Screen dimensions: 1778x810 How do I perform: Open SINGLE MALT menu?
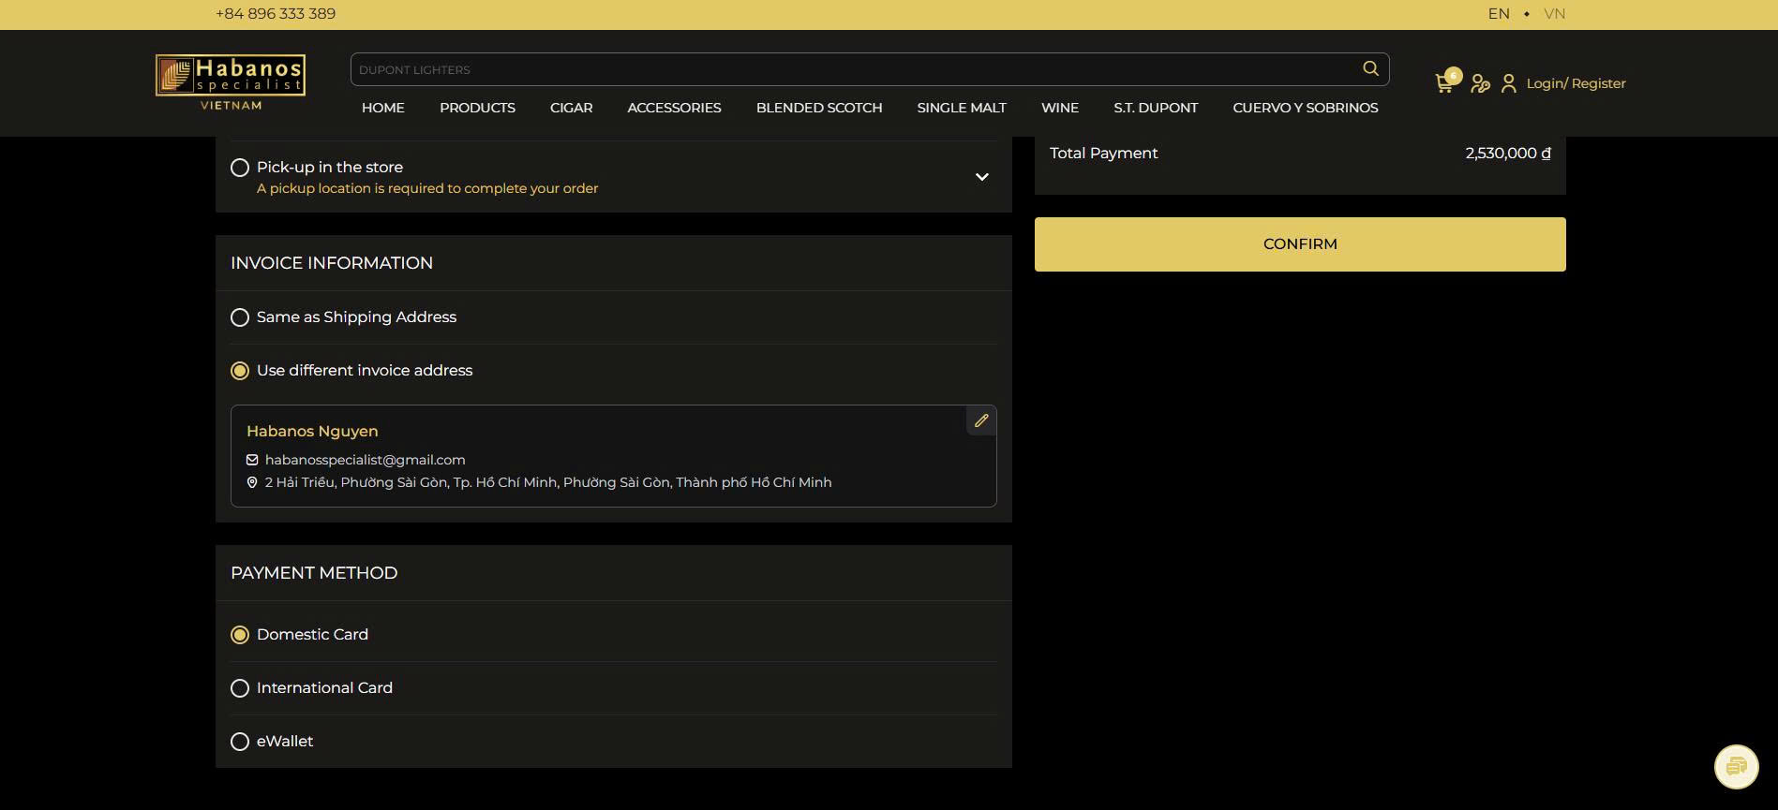(962, 108)
